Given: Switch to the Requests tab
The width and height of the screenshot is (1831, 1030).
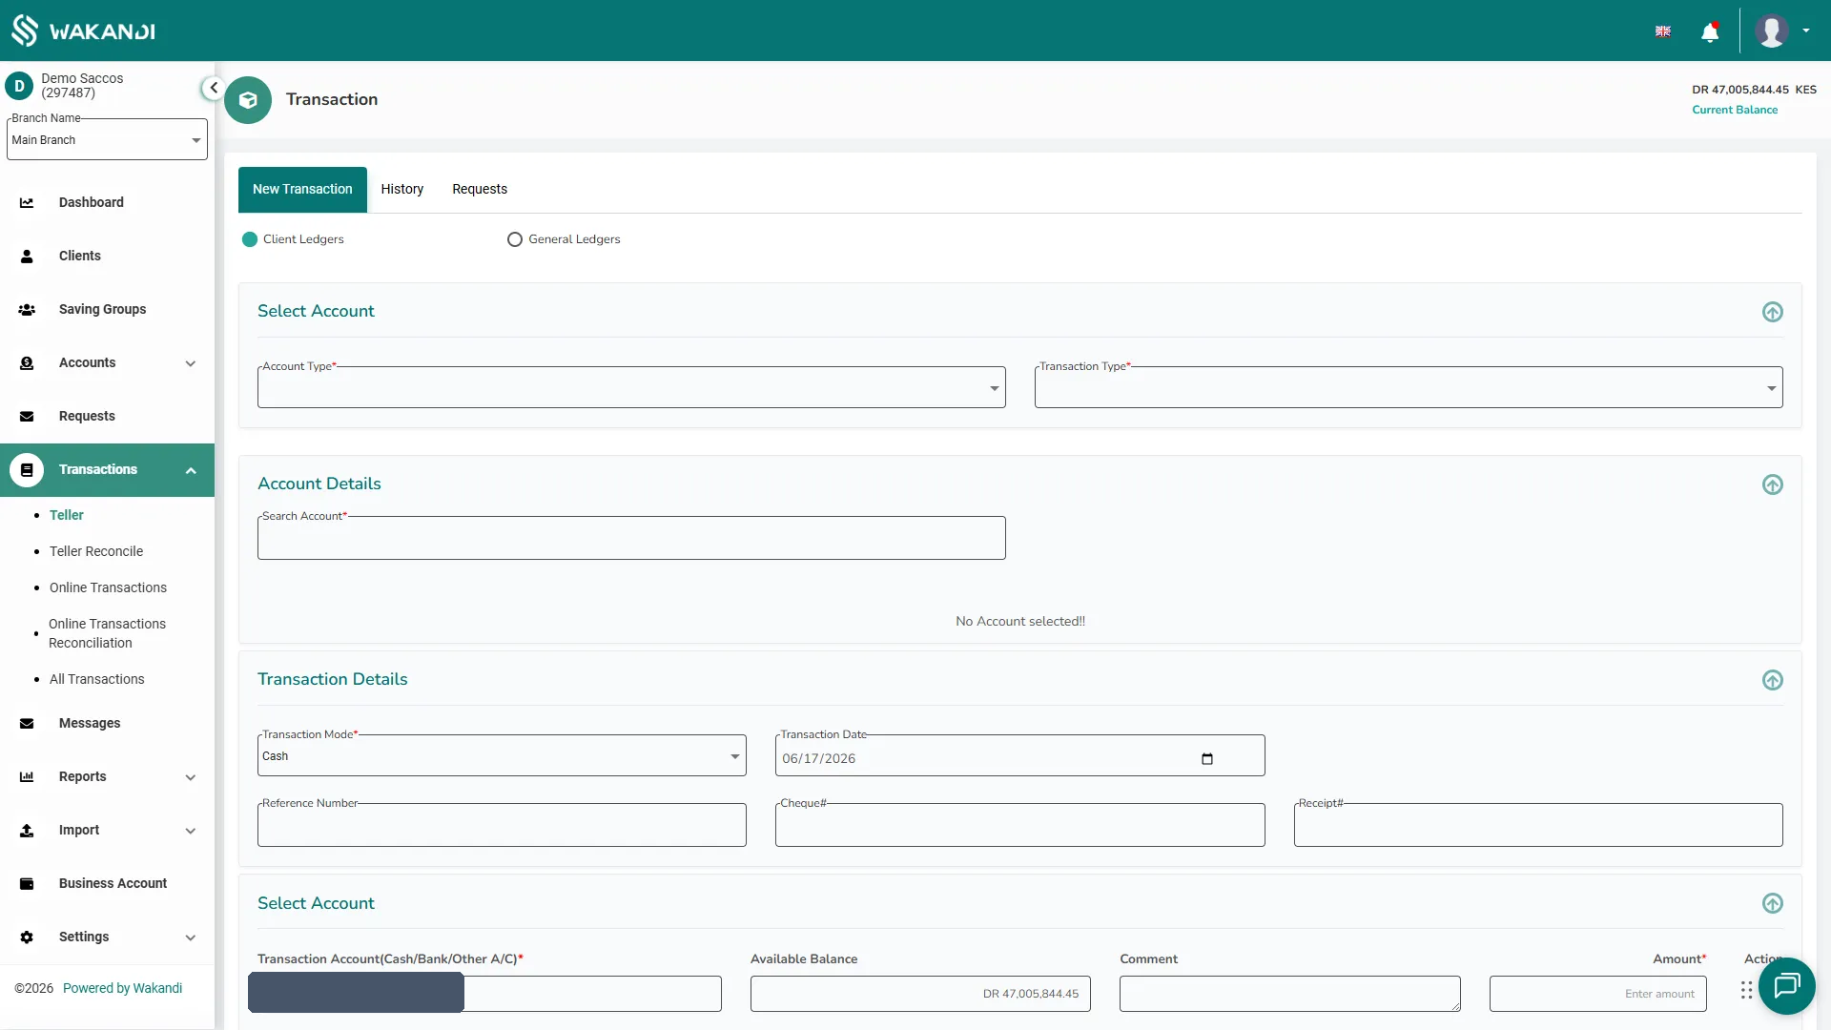Looking at the screenshot, I should [480, 189].
